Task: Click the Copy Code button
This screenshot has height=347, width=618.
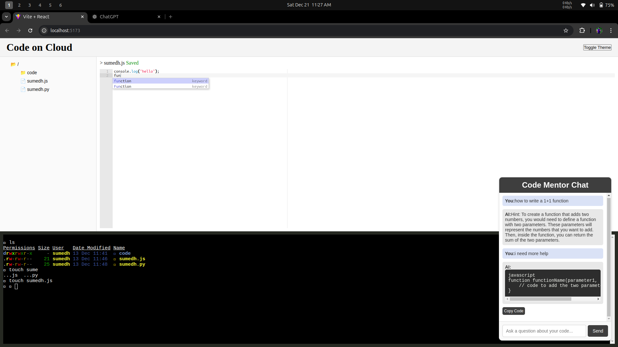Action: [x=513, y=311]
